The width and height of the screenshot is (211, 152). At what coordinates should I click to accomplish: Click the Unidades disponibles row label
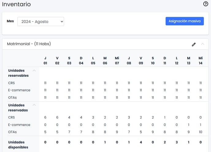(18, 145)
